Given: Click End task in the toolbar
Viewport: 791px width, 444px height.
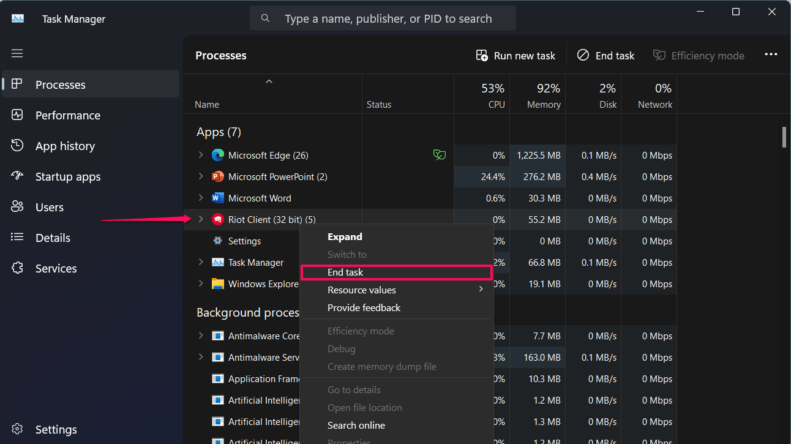Looking at the screenshot, I should [606, 55].
